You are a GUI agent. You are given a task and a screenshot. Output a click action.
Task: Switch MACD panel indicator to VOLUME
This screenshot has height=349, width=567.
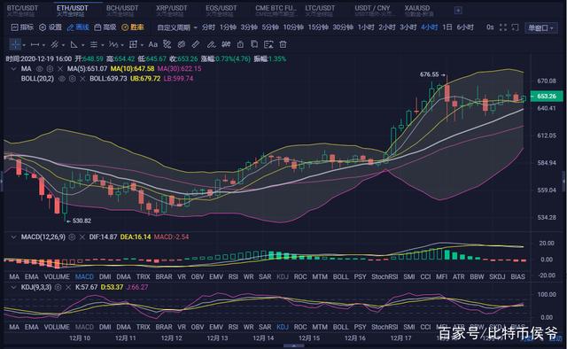point(57,276)
